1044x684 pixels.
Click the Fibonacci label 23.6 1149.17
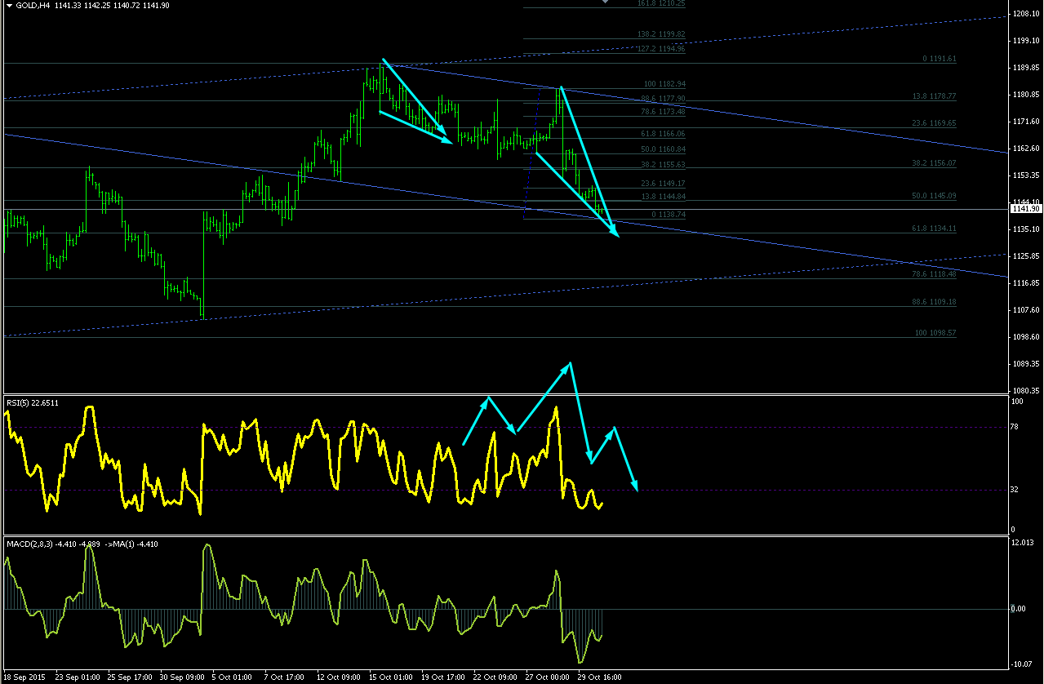[x=663, y=184]
